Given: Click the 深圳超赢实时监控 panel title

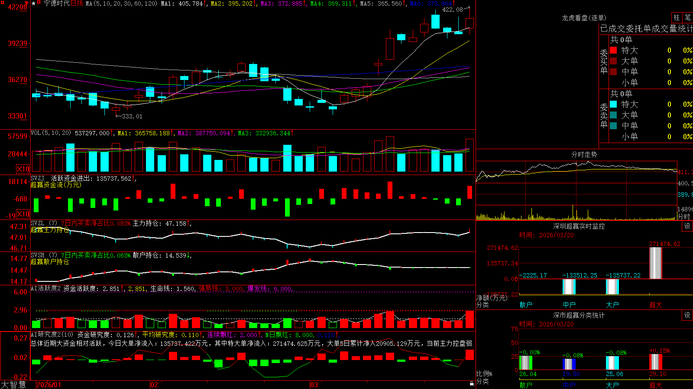Looking at the screenshot, I should pyautogui.click(x=579, y=226).
